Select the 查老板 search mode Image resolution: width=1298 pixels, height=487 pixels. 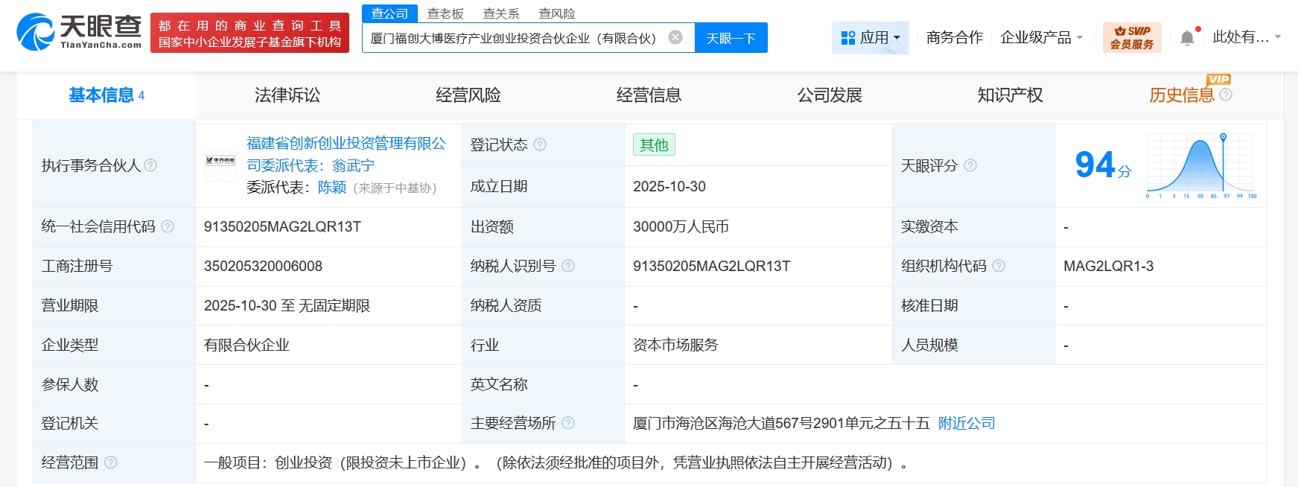[x=445, y=13]
